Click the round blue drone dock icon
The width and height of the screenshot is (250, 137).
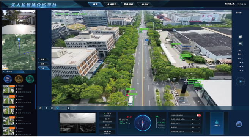click(x=239, y=124)
